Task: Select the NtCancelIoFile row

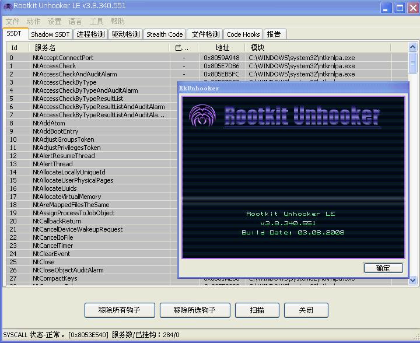Action: (x=92, y=237)
